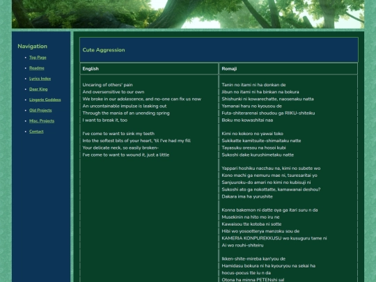Viewport: 376px width, 282px height.
Task: Click romaji line "Hibi wo yosootterya manzoku sou de"
Action: (x=260, y=231)
